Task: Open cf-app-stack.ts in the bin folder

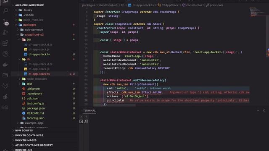Action: tap(39, 54)
